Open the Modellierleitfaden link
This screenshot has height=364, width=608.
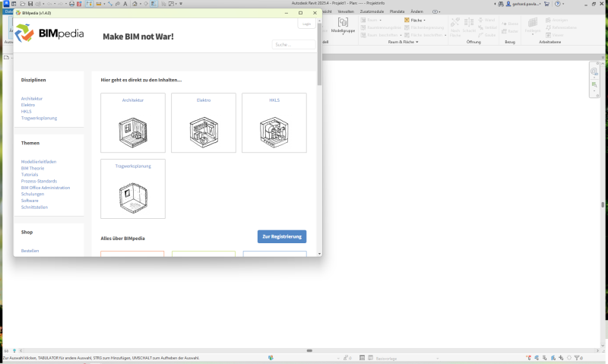(39, 161)
